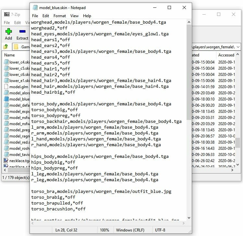
Task: Select file icon of model_defa
Action: pos(6,105)
